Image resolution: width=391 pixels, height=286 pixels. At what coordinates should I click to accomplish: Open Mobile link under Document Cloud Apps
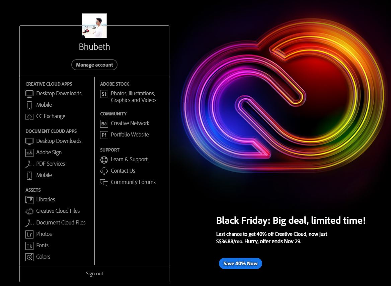pos(44,175)
